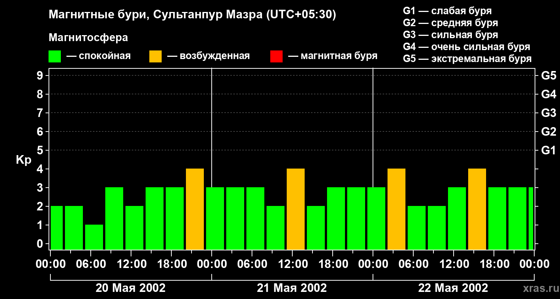Click the orange 'возбужденная' legend swatch
560x299 pixels.
pyautogui.click(x=155, y=56)
